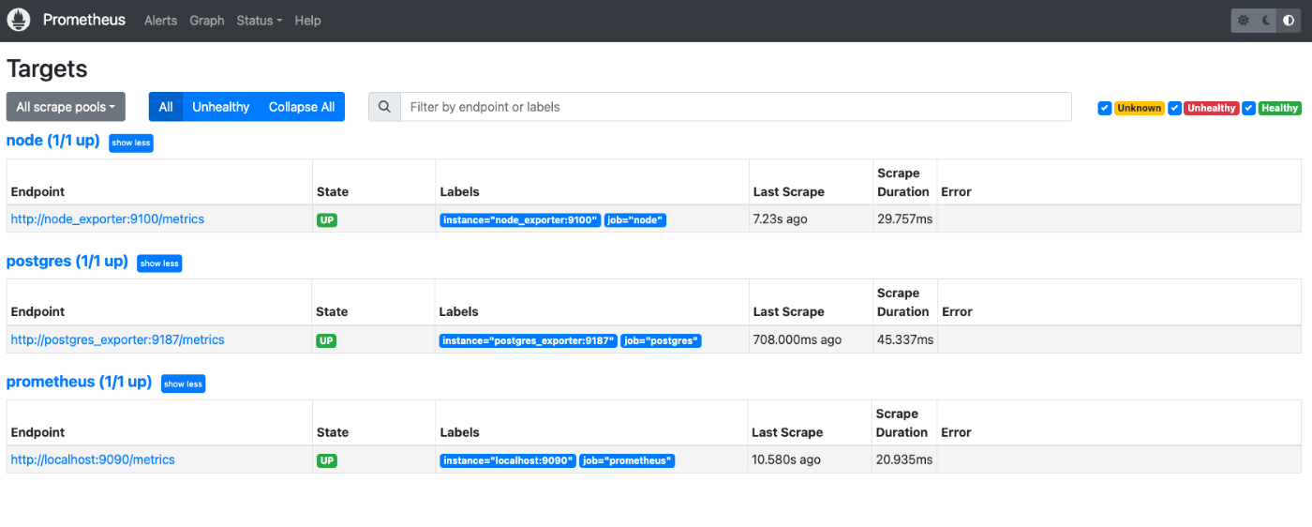The height and width of the screenshot is (527, 1312).
Task: Switch to light theme sun icon
Action: (x=1243, y=21)
